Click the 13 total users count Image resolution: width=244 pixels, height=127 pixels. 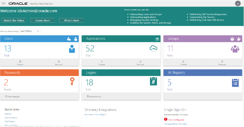[x=7, y=48]
